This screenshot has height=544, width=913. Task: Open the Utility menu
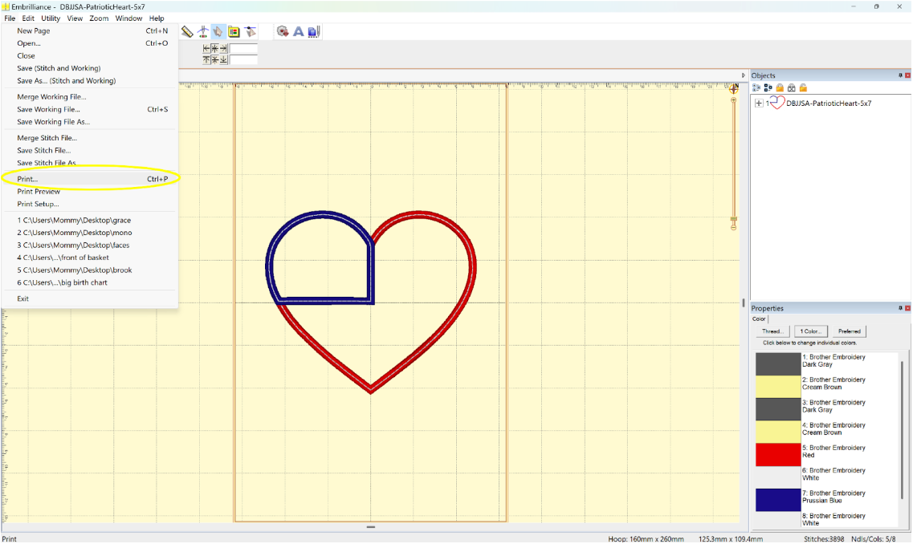coord(51,18)
